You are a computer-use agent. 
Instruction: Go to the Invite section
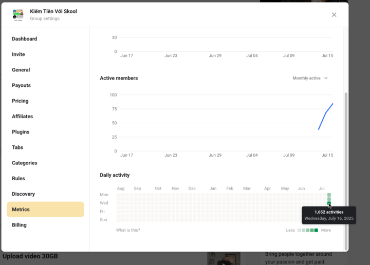(18, 54)
